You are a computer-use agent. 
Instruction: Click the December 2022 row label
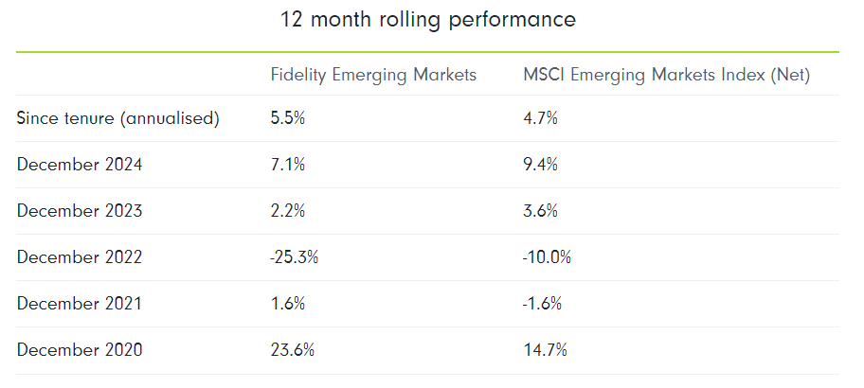click(80, 257)
